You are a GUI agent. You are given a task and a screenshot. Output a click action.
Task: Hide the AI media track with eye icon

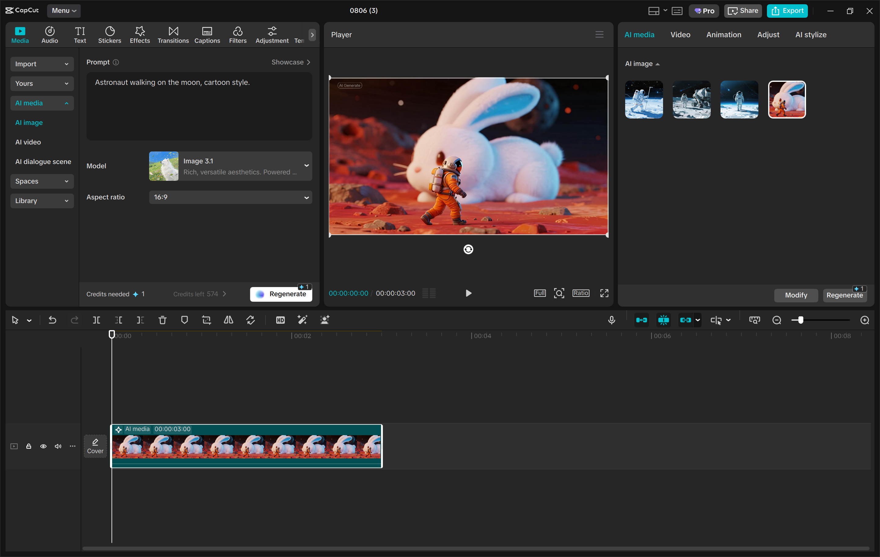pyautogui.click(x=43, y=446)
